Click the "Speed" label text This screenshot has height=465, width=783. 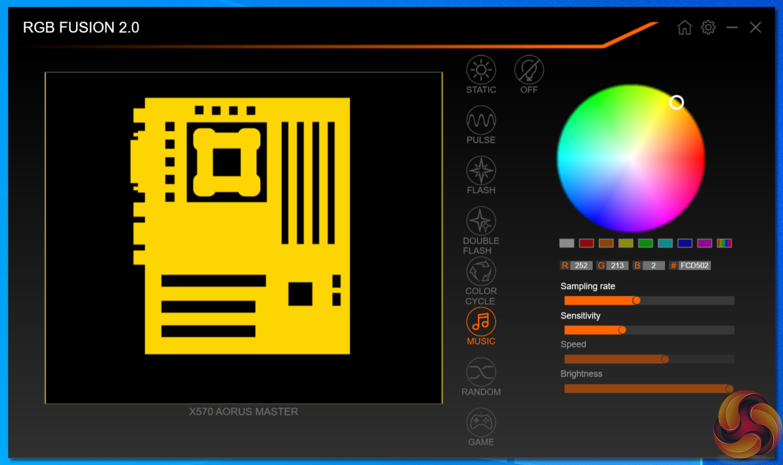pyautogui.click(x=573, y=344)
